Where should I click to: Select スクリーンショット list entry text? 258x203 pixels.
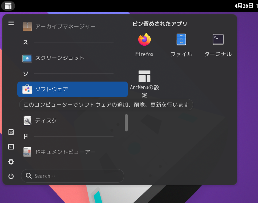coord(60,58)
